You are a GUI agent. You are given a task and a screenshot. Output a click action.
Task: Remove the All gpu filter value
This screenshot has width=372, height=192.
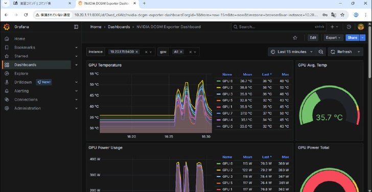[181, 52]
